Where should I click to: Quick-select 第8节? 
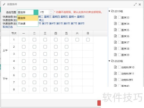click(81, 24)
